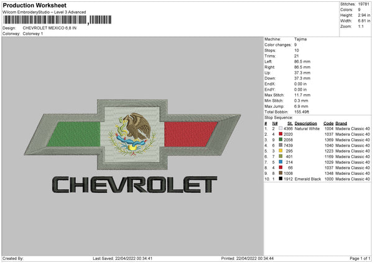Select the Max Stitch value 11.7 mm
The width and height of the screenshot is (373, 263).
click(302, 95)
